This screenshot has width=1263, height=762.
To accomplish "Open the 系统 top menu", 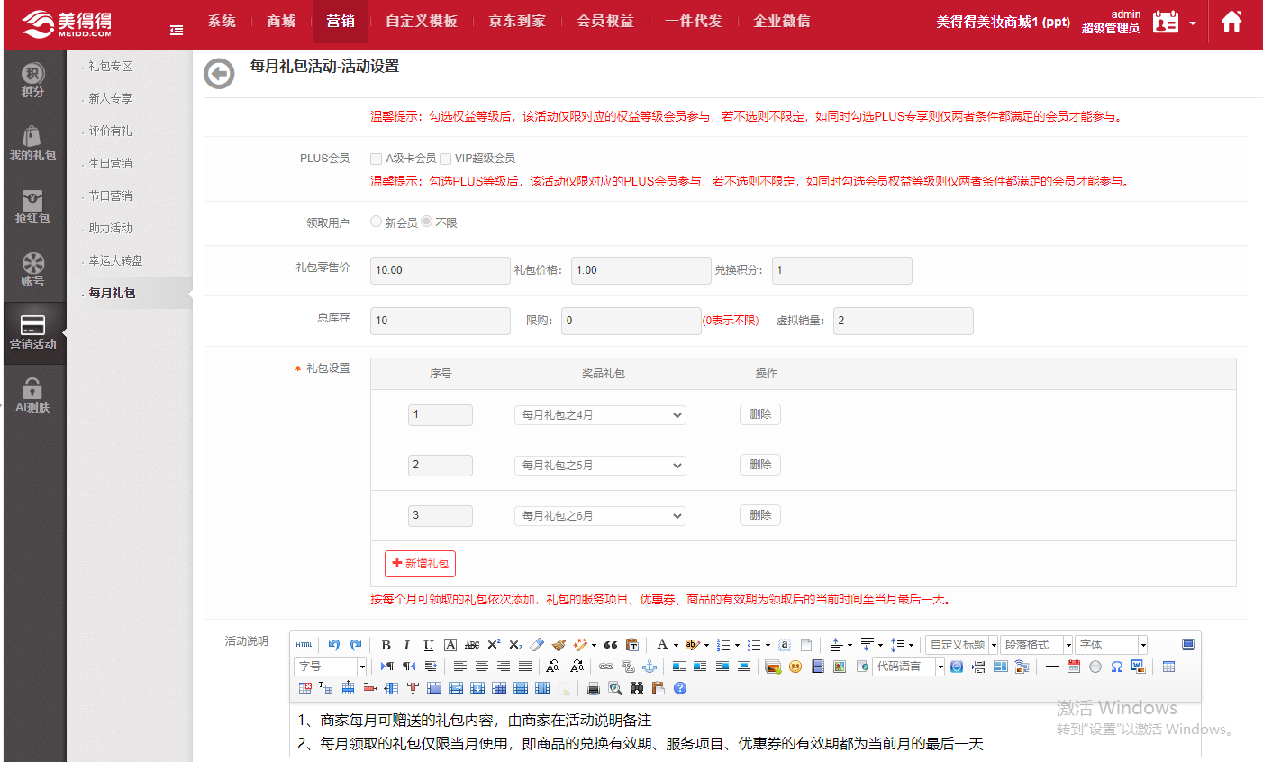I will tap(222, 21).
